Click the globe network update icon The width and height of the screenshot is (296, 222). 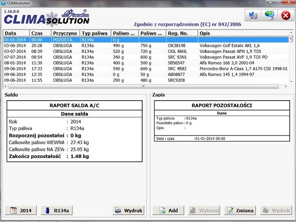point(269,16)
